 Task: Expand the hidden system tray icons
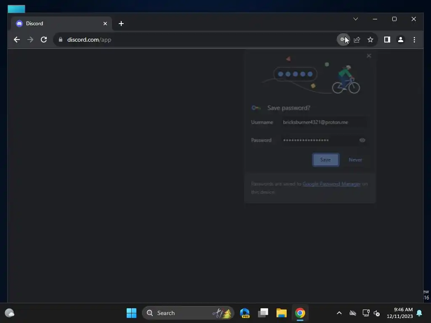[x=339, y=313]
